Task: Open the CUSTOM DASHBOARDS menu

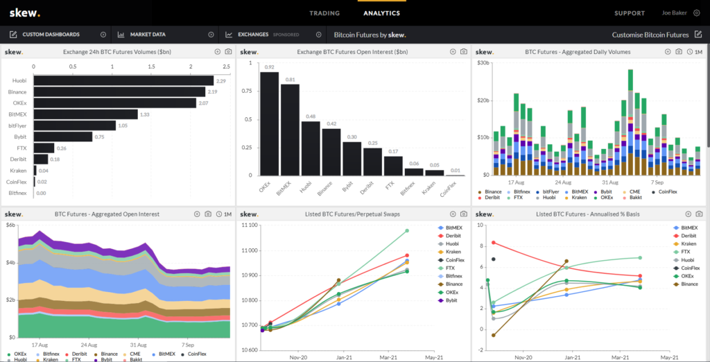Action: pyautogui.click(x=51, y=35)
